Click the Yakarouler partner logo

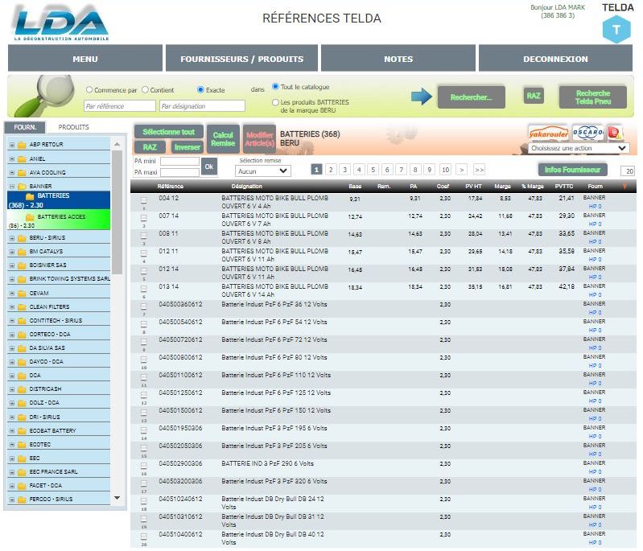(548, 133)
